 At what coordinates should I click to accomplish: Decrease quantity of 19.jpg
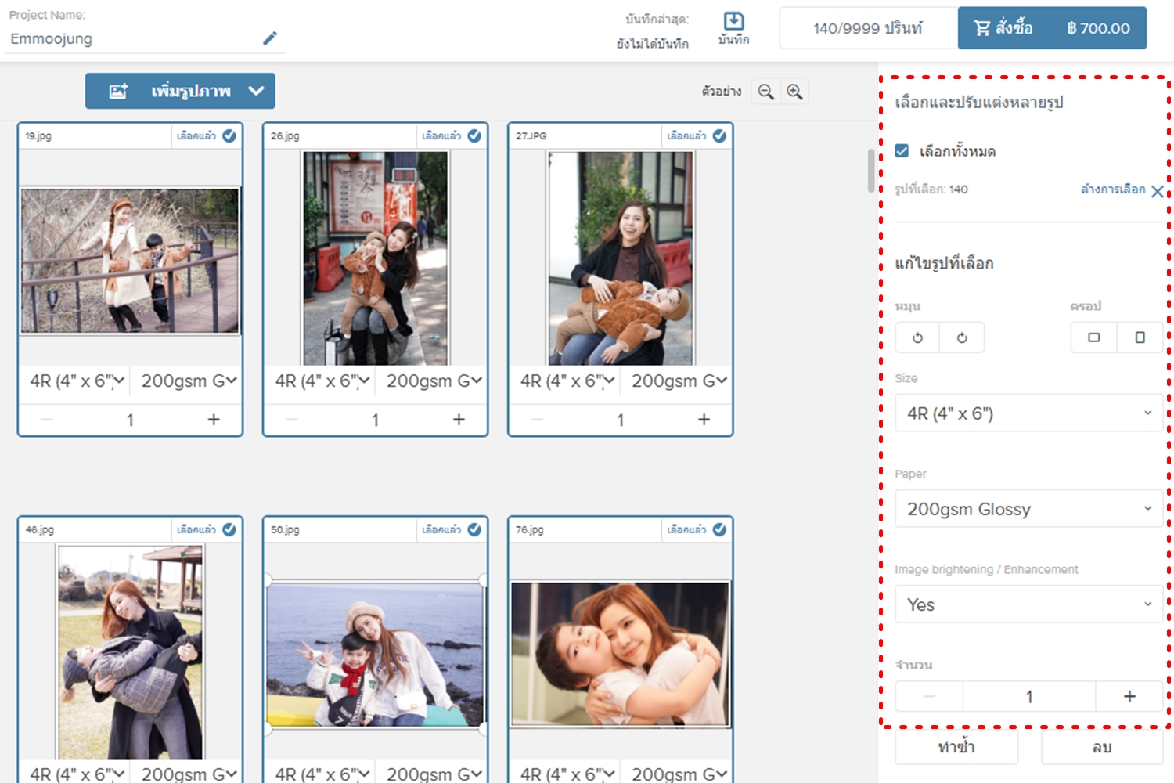pyautogui.click(x=47, y=420)
